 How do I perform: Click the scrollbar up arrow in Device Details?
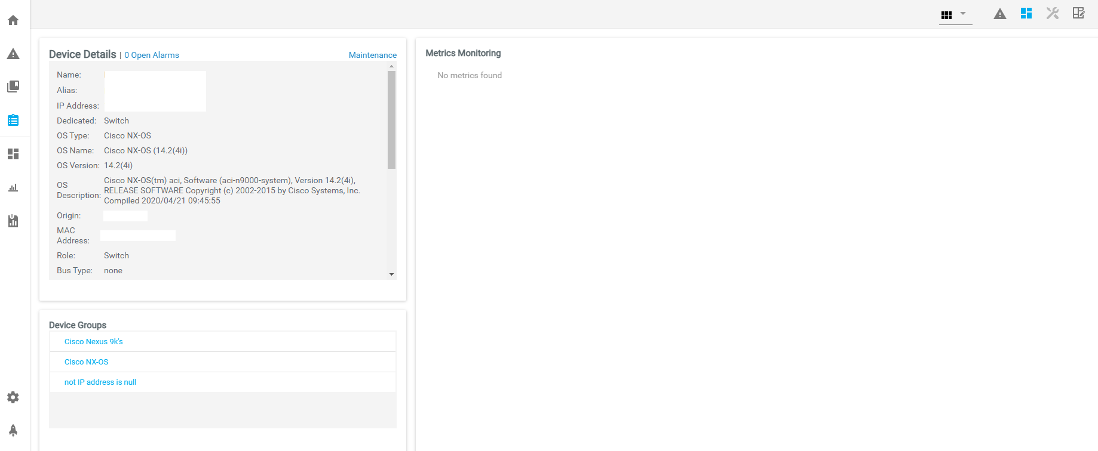click(391, 66)
